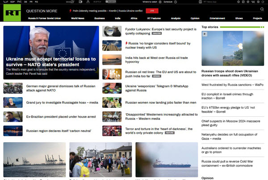Click the Schedule clock icon
The width and height of the screenshot is (268, 180).
pos(176,2)
